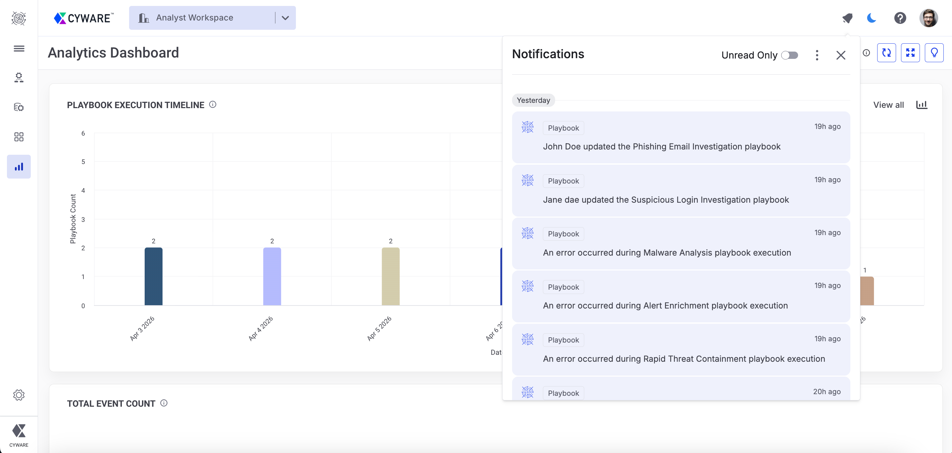The width and height of the screenshot is (952, 453).
Task: Click the rocket announcements icon in header
Action: [x=847, y=18]
